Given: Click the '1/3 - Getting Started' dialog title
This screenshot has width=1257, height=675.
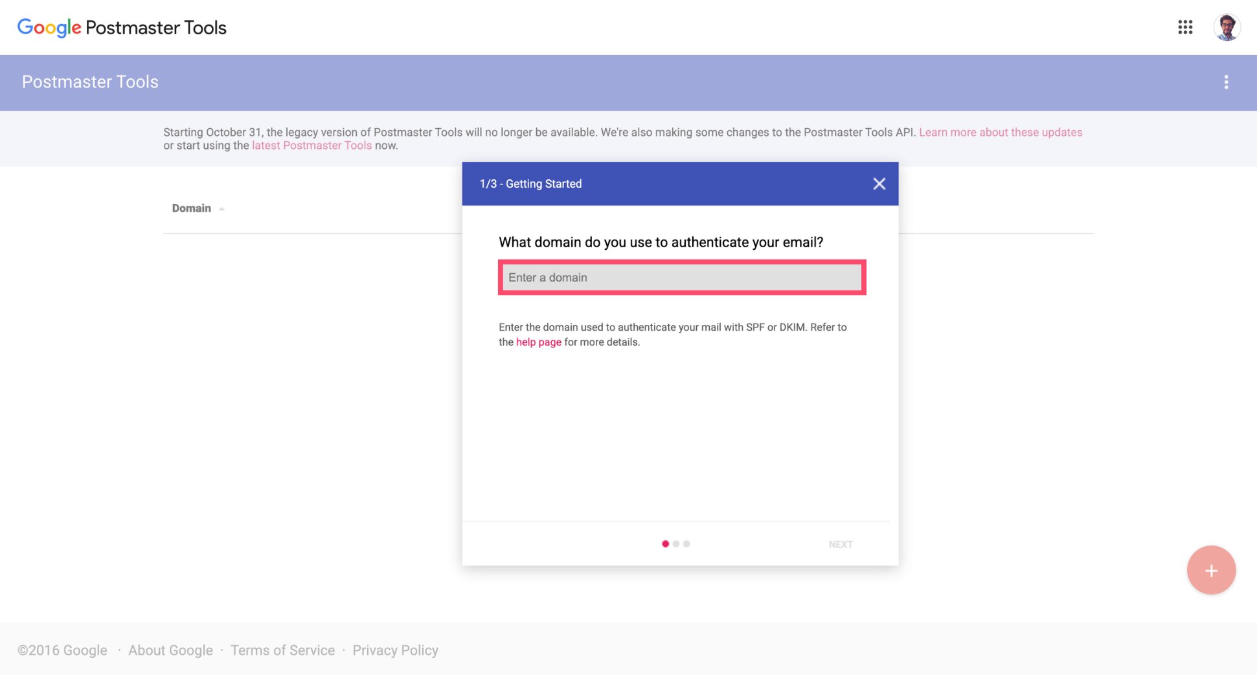Looking at the screenshot, I should point(530,184).
